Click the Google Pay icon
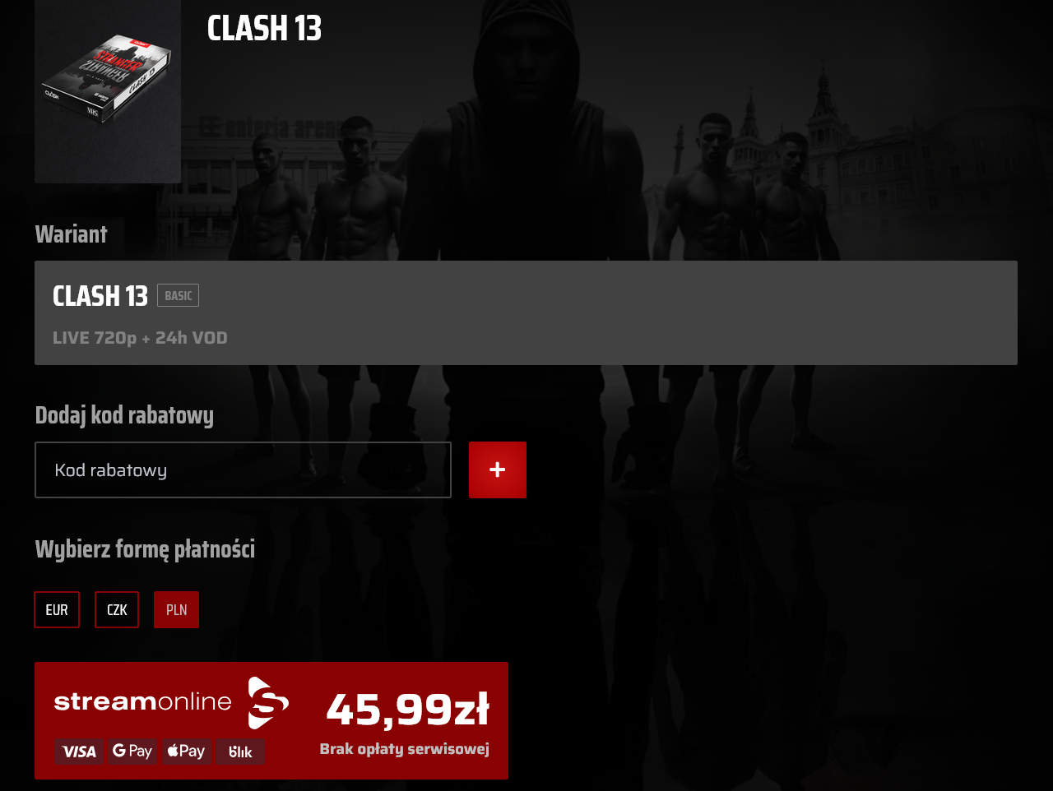 point(132,752)
